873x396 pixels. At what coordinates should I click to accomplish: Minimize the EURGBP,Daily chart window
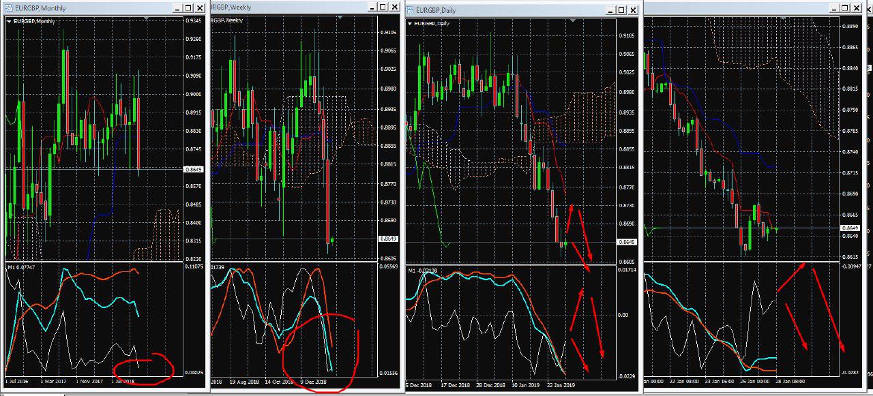click(610, 10)
